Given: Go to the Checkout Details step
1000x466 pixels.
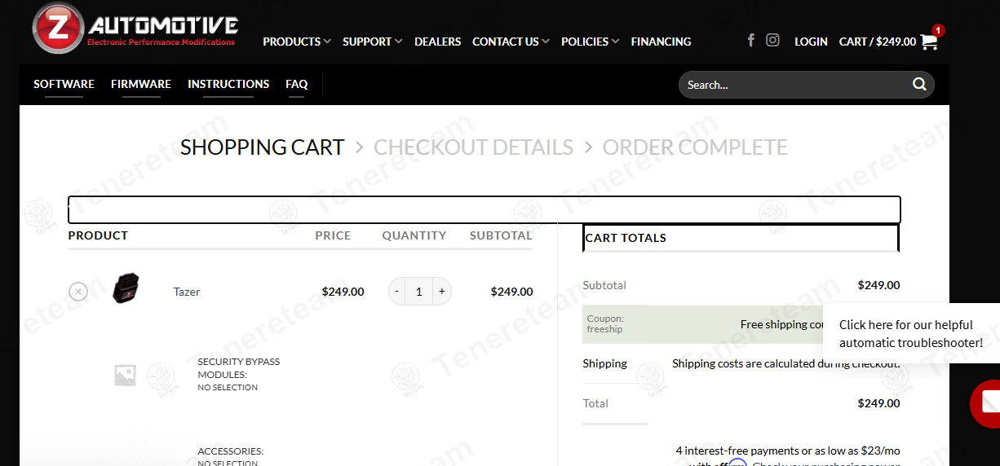Looking at the screenshot, I should click(x=473, y=147).
